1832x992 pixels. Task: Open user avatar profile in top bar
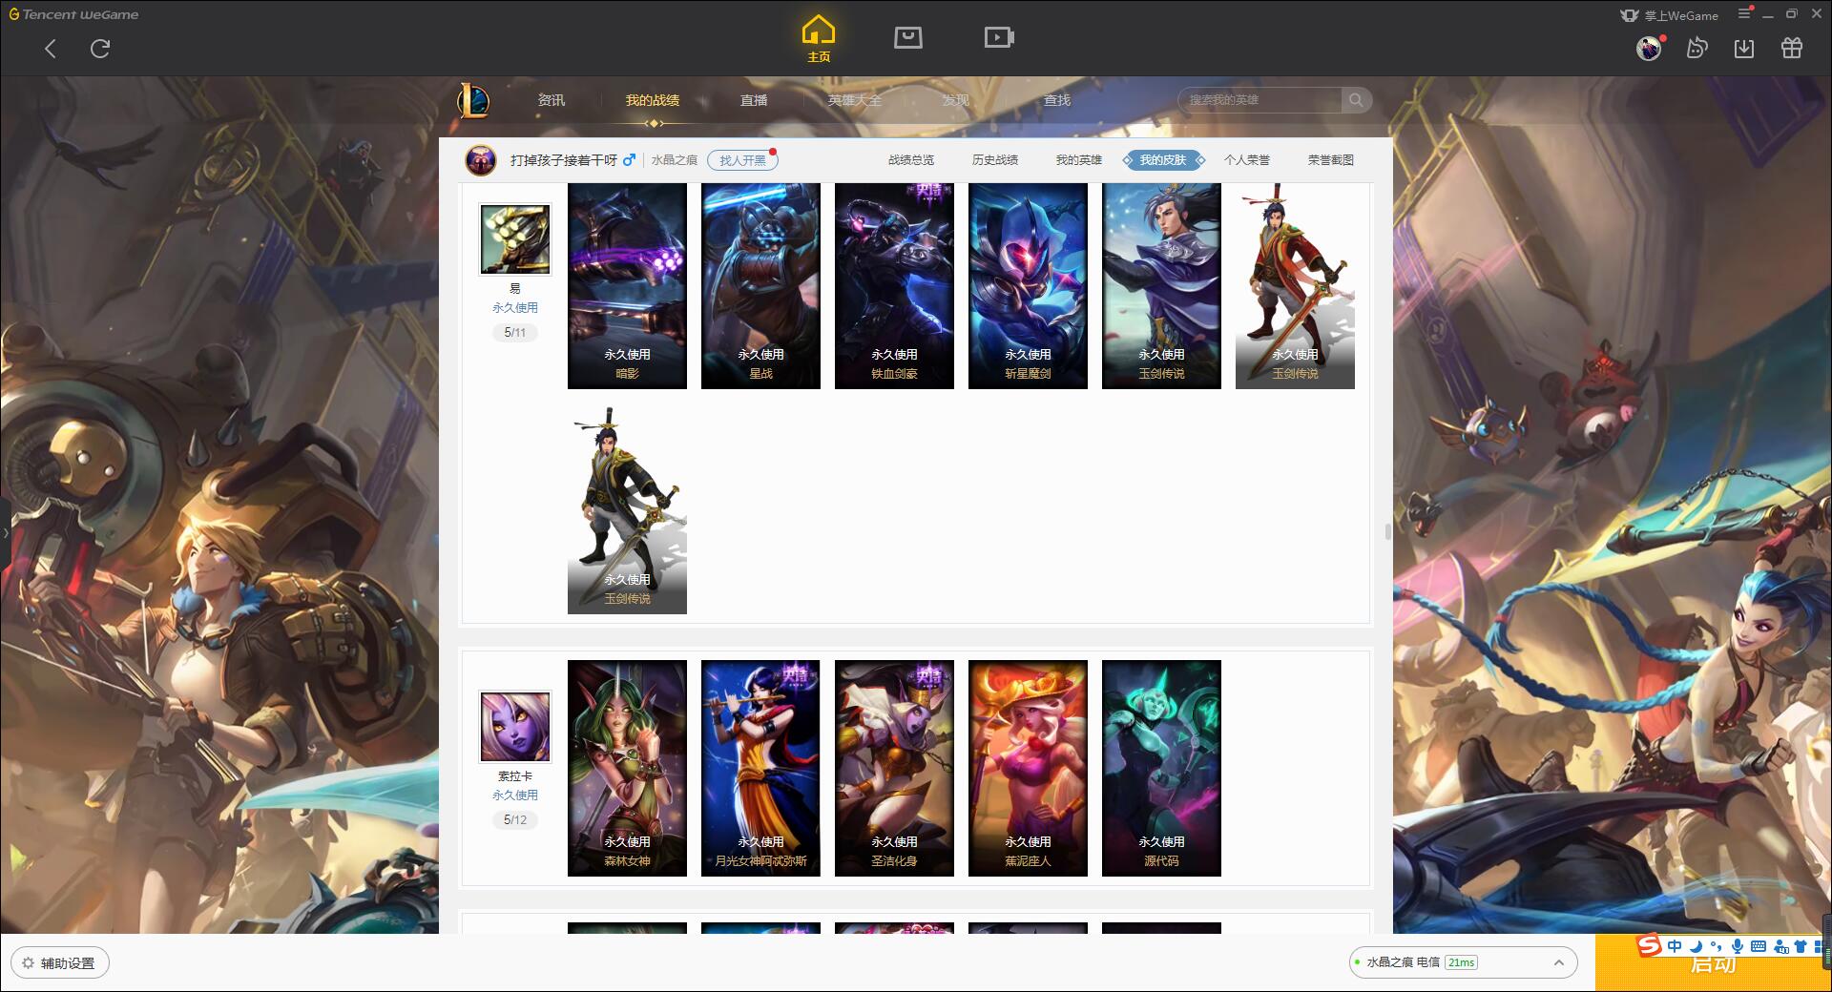tap(1649, 48)
